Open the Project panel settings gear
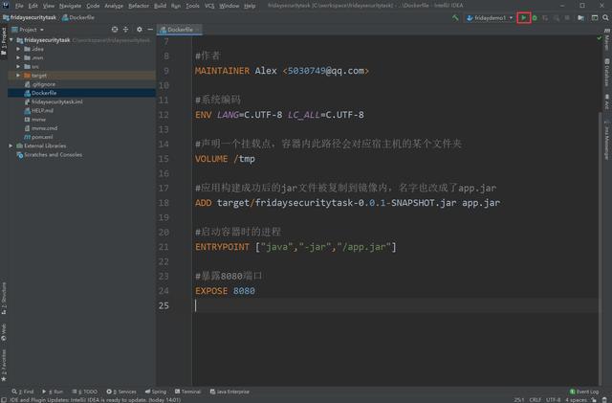 (x=140, y=30)
